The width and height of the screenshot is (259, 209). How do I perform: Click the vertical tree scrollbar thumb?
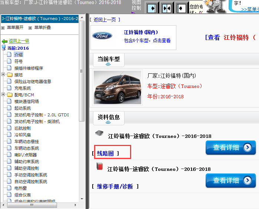[82, 71]
